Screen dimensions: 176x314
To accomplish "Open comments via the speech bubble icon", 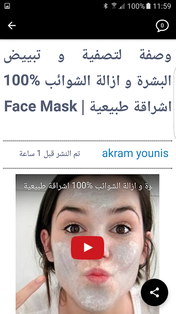I will 162,26.
